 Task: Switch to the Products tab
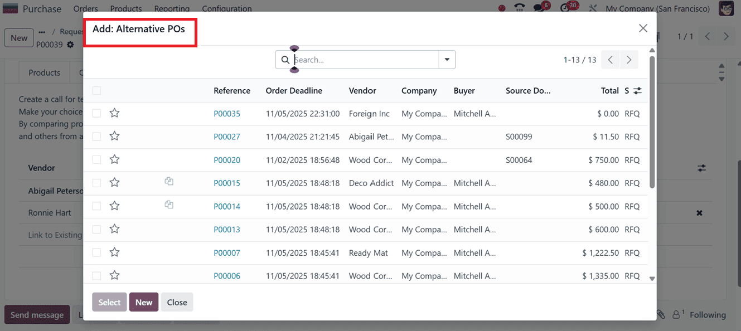click(x=44, y=72)
